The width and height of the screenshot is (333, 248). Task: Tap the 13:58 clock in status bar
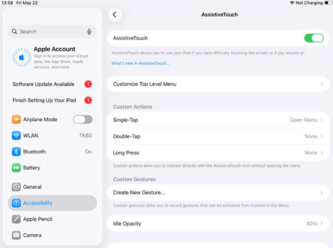[7, 3]
